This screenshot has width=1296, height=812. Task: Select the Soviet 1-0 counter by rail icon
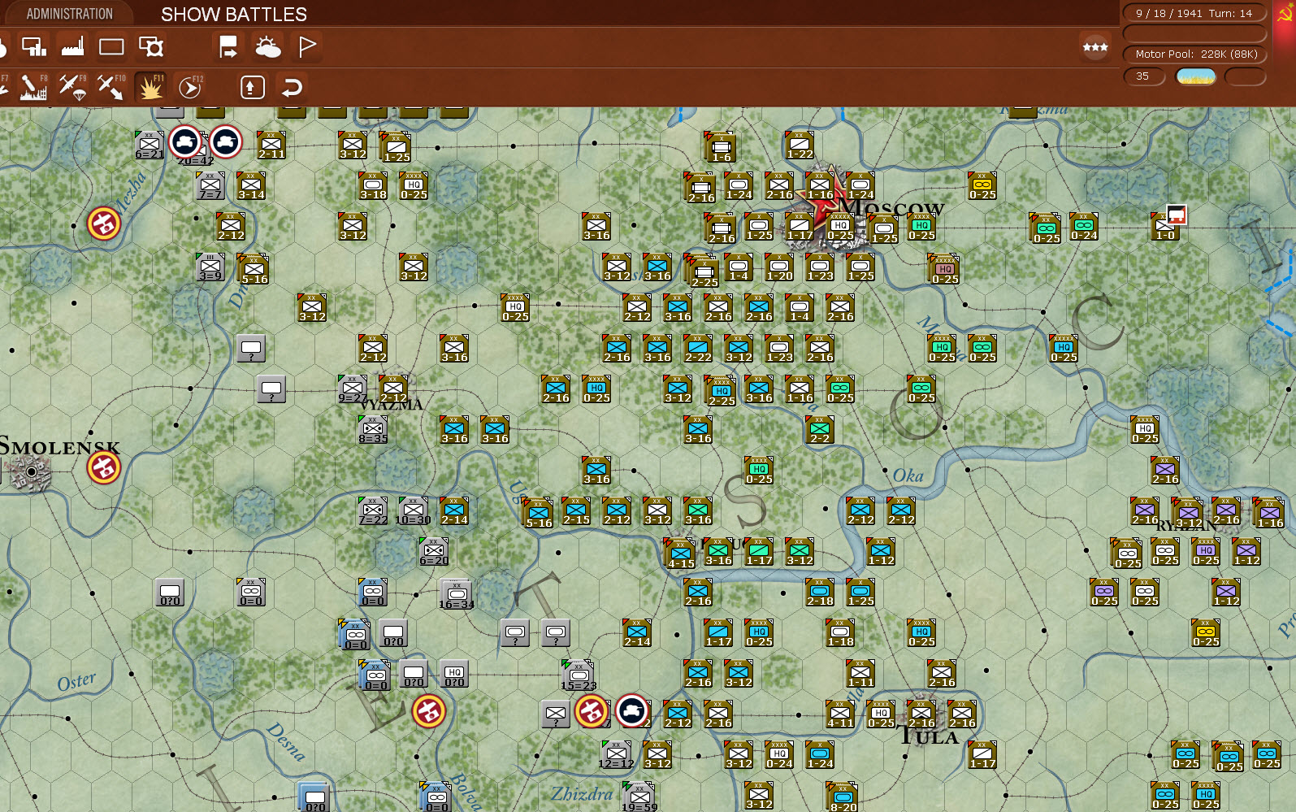[1165, 227]
